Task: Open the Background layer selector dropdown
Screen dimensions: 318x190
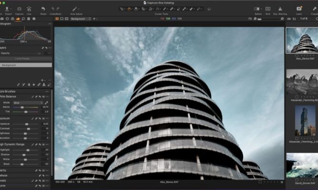Action: 80,19
